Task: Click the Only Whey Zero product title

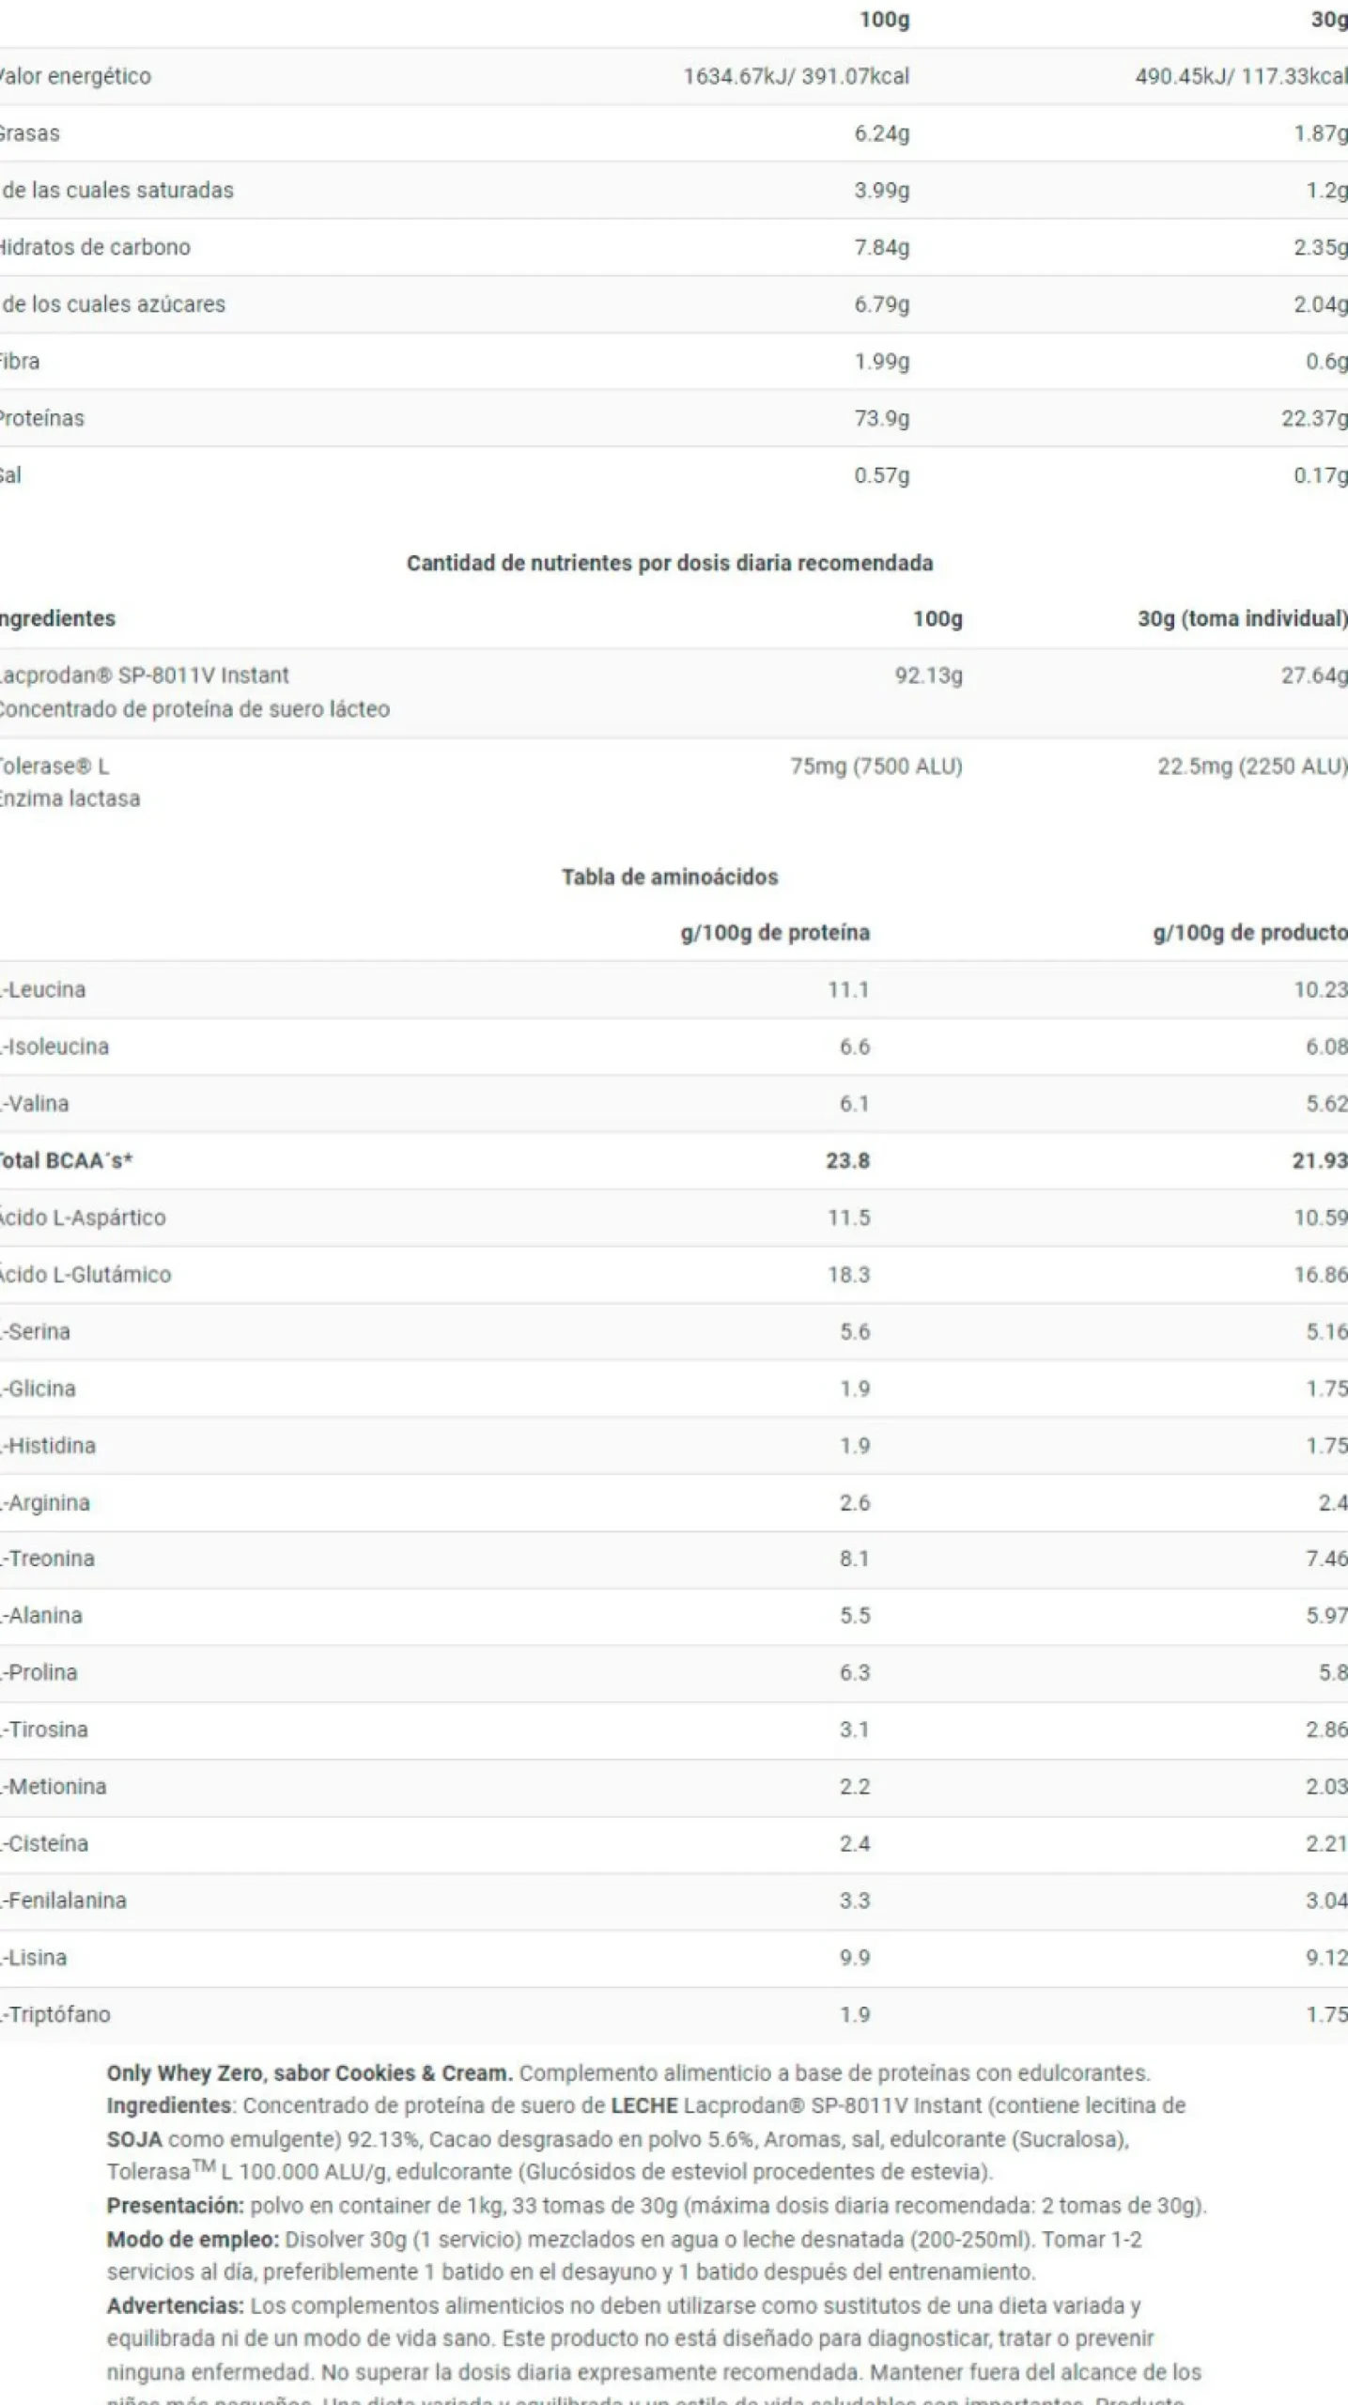Action: coord(310,2072)
